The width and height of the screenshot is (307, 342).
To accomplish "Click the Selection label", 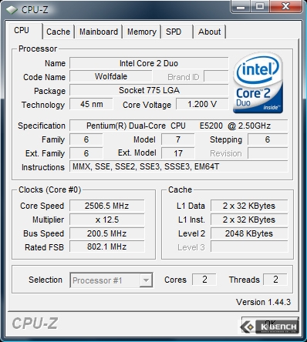I will [46, 280].
